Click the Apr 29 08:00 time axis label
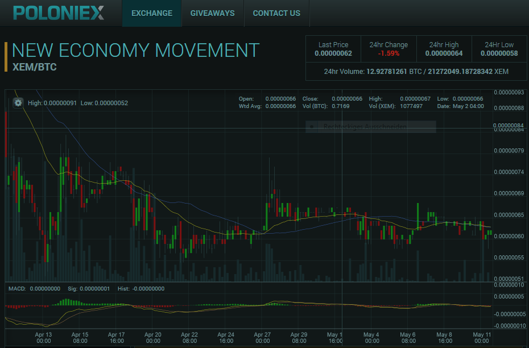529x348 pixels. pos(299,338)
